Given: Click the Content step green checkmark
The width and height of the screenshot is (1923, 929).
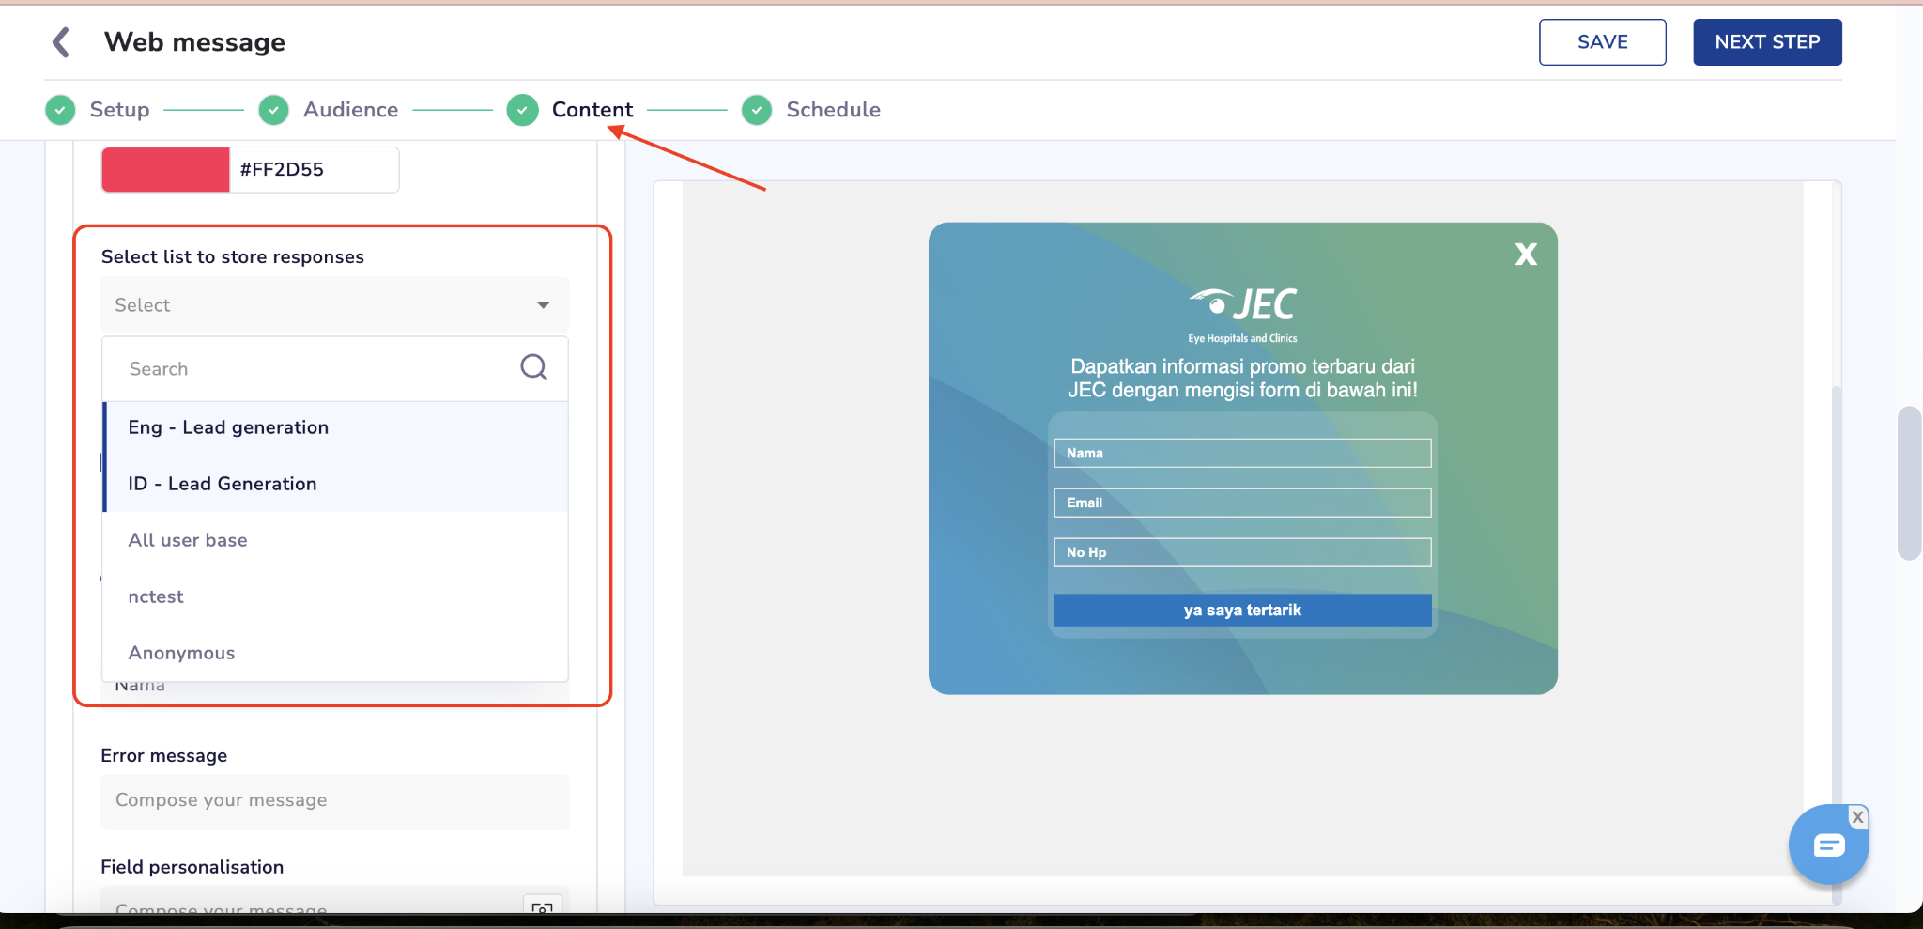Looking at the screenshot, I should point(522,110).
